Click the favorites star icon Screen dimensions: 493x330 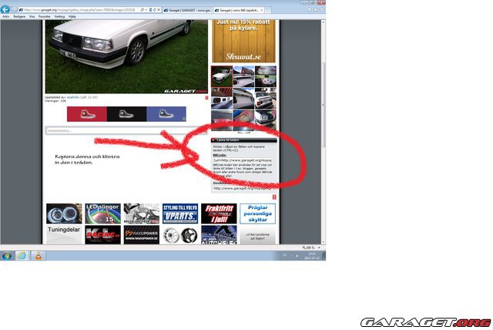[x=317, y=8]
